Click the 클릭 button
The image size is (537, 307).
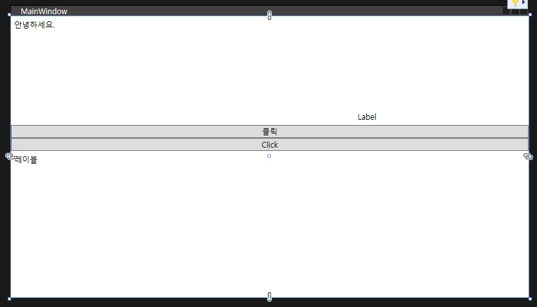point(270,131)
